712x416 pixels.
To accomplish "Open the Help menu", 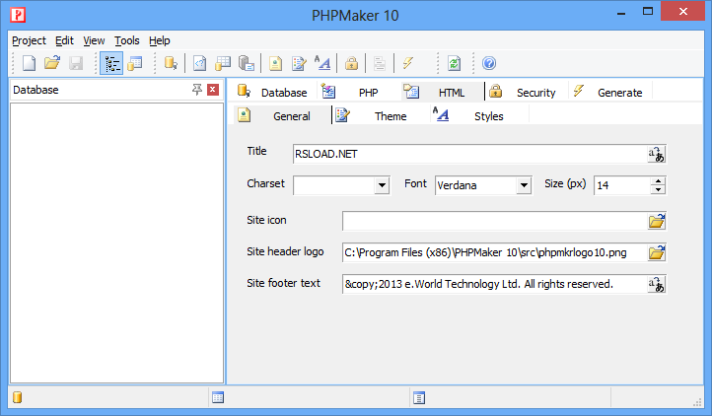I will point(160,40).
